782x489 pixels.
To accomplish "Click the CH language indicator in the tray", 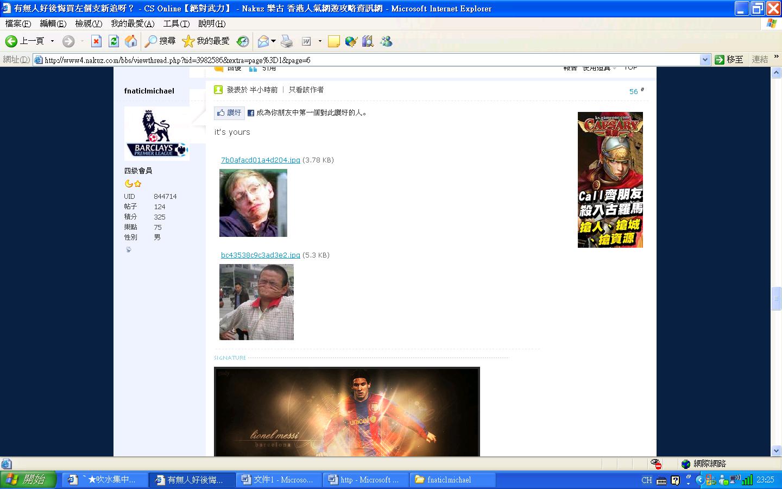I will tap(647, 480).
